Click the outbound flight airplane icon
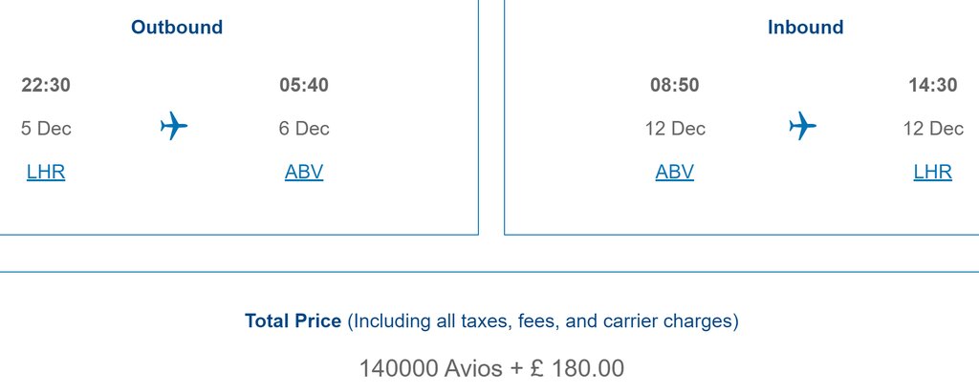The width and height of the screenshot is (979, 392). coord(174,126)
